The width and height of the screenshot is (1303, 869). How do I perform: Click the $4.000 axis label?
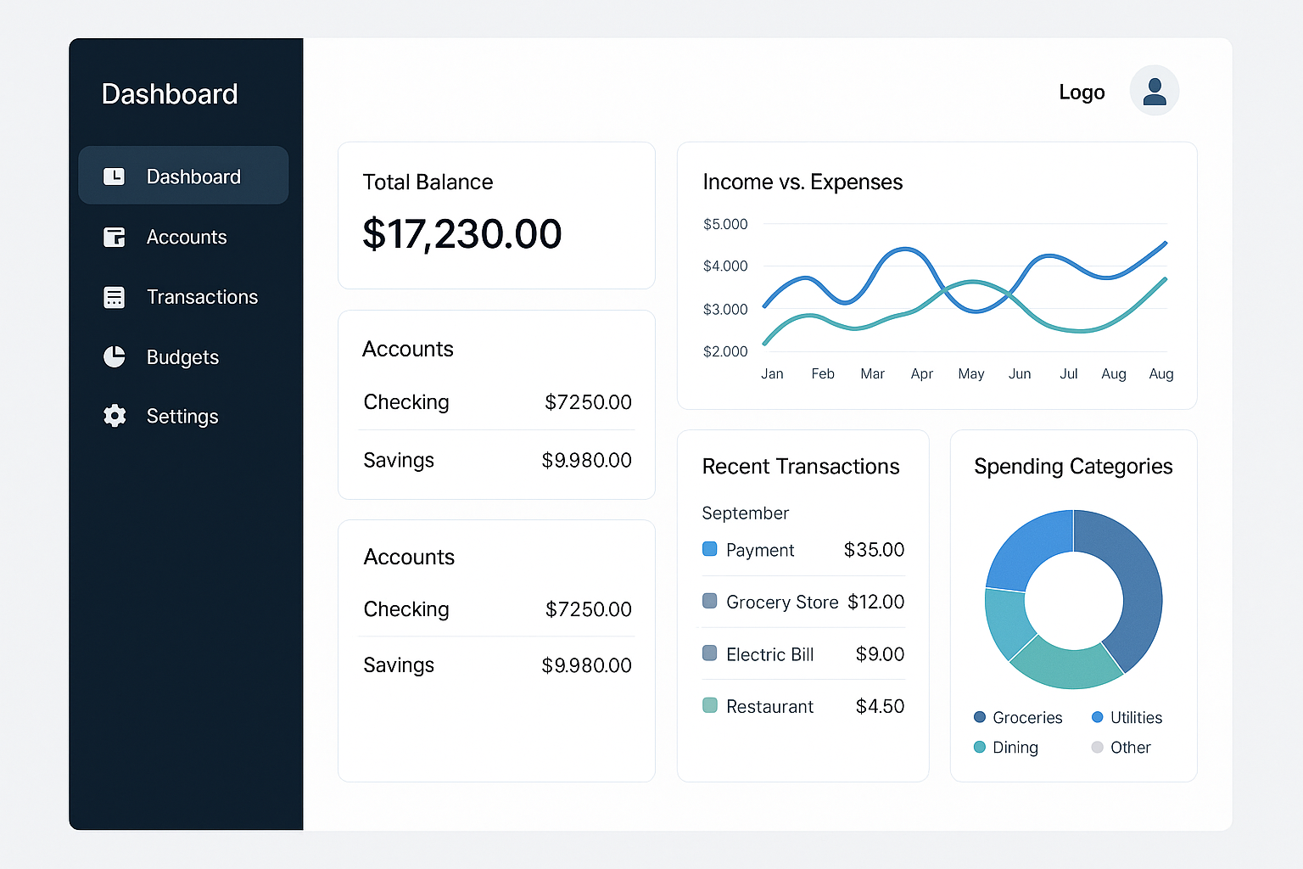pyautogui.click(x=725, y=266)
